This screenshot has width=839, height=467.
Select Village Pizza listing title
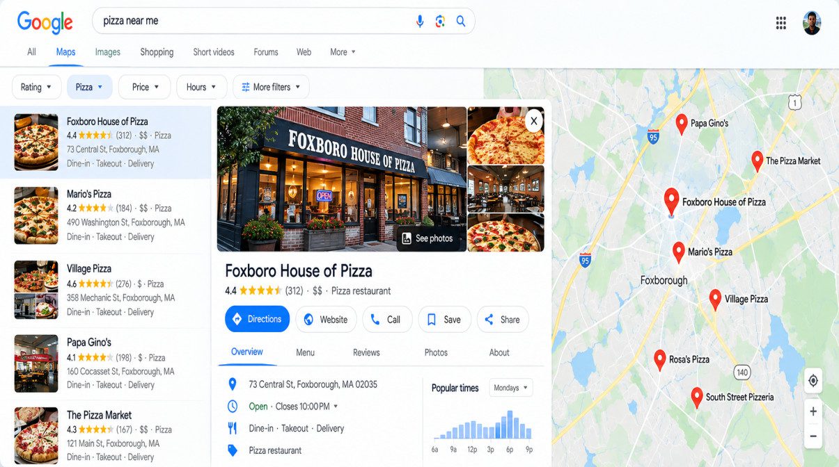click(x=89, y=268)
